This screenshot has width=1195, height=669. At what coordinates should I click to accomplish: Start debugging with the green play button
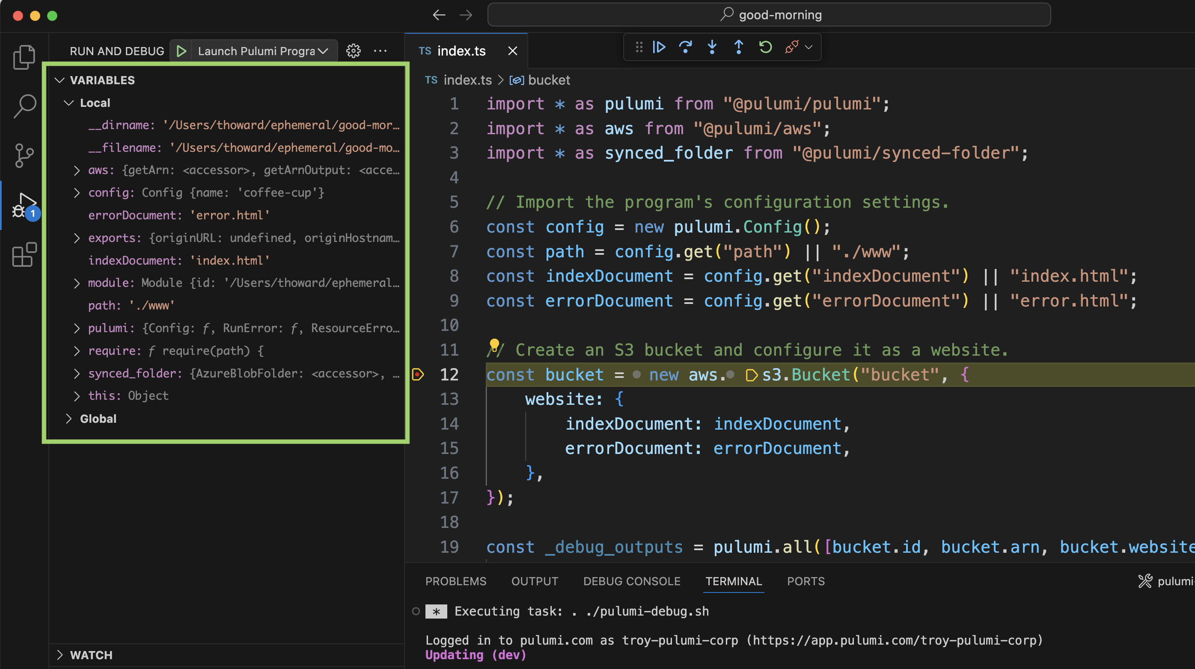[181, 51]
